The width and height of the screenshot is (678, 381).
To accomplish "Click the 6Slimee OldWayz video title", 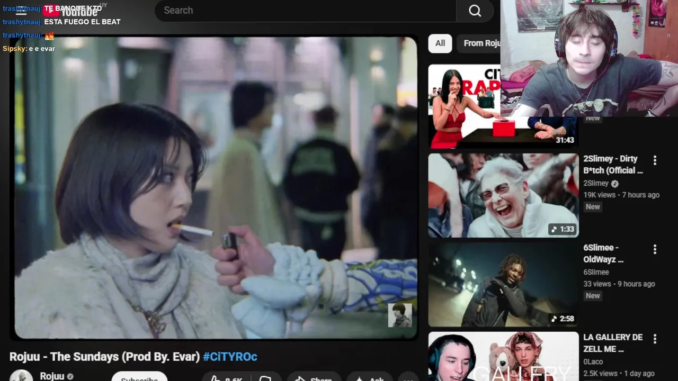I will [604, 253].
